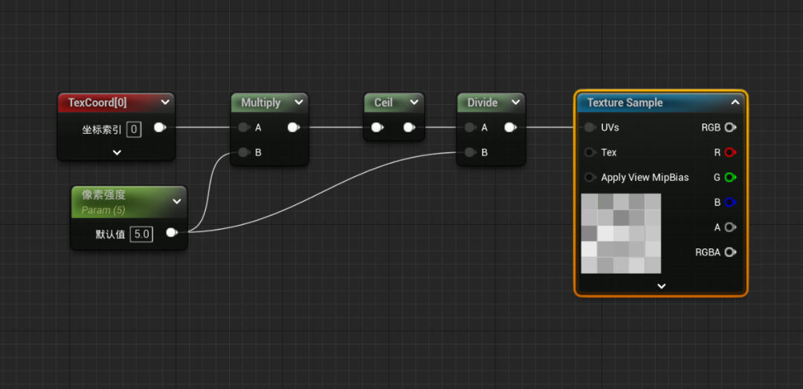This screenshot has width=803, height=389.
Task: Select the Divide node title
Action: point(483,103)
